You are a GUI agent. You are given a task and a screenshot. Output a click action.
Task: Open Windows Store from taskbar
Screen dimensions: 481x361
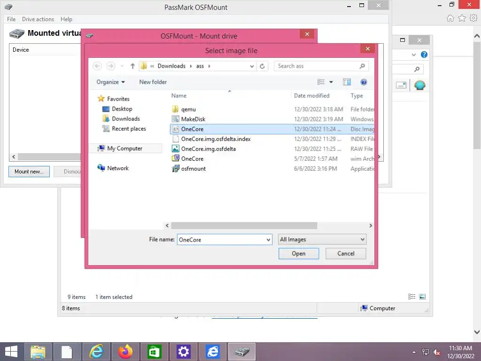coord(154,352)
